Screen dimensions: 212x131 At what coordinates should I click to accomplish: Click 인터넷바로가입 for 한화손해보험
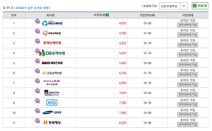point(188,35)
